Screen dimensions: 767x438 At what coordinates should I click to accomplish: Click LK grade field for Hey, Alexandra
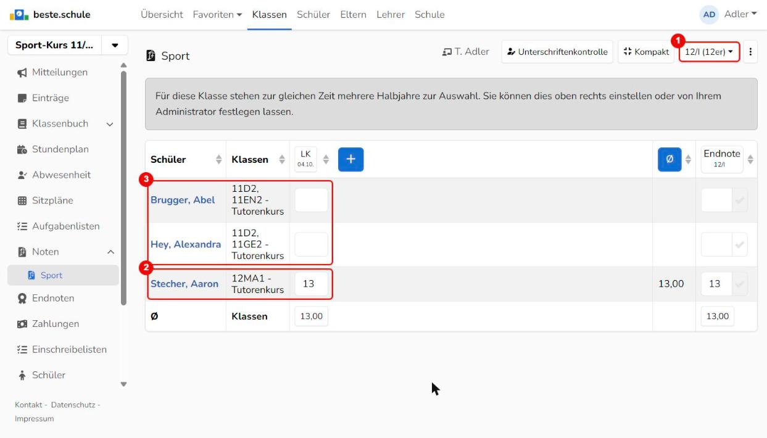(x=311, y=244)
